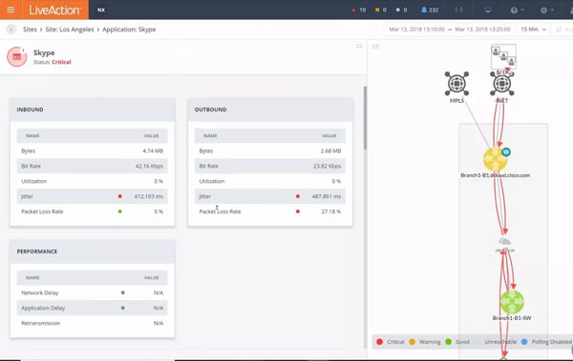Select the Network Delay row
The width and height of the screenshot is (573, 361).
pos(92,292)
